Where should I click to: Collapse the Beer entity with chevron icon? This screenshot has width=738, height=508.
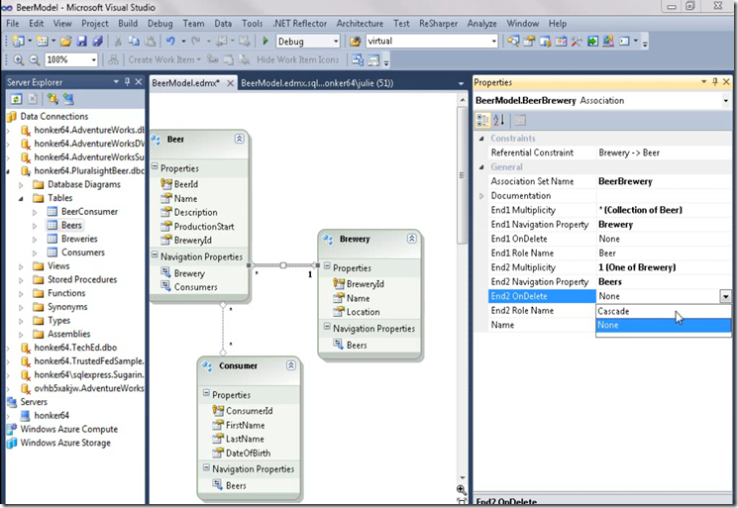(239, 139)
